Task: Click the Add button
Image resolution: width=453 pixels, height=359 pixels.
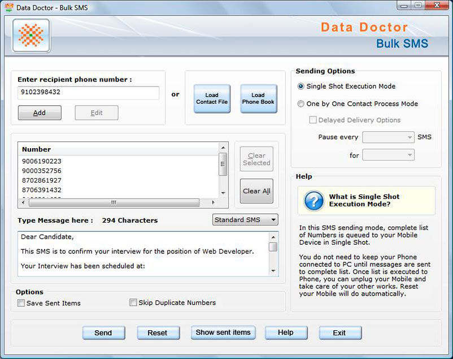Action: tap(40, 113)
